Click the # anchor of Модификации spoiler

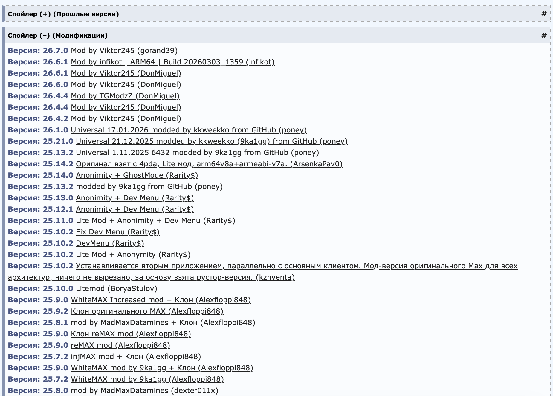point(544,35)
